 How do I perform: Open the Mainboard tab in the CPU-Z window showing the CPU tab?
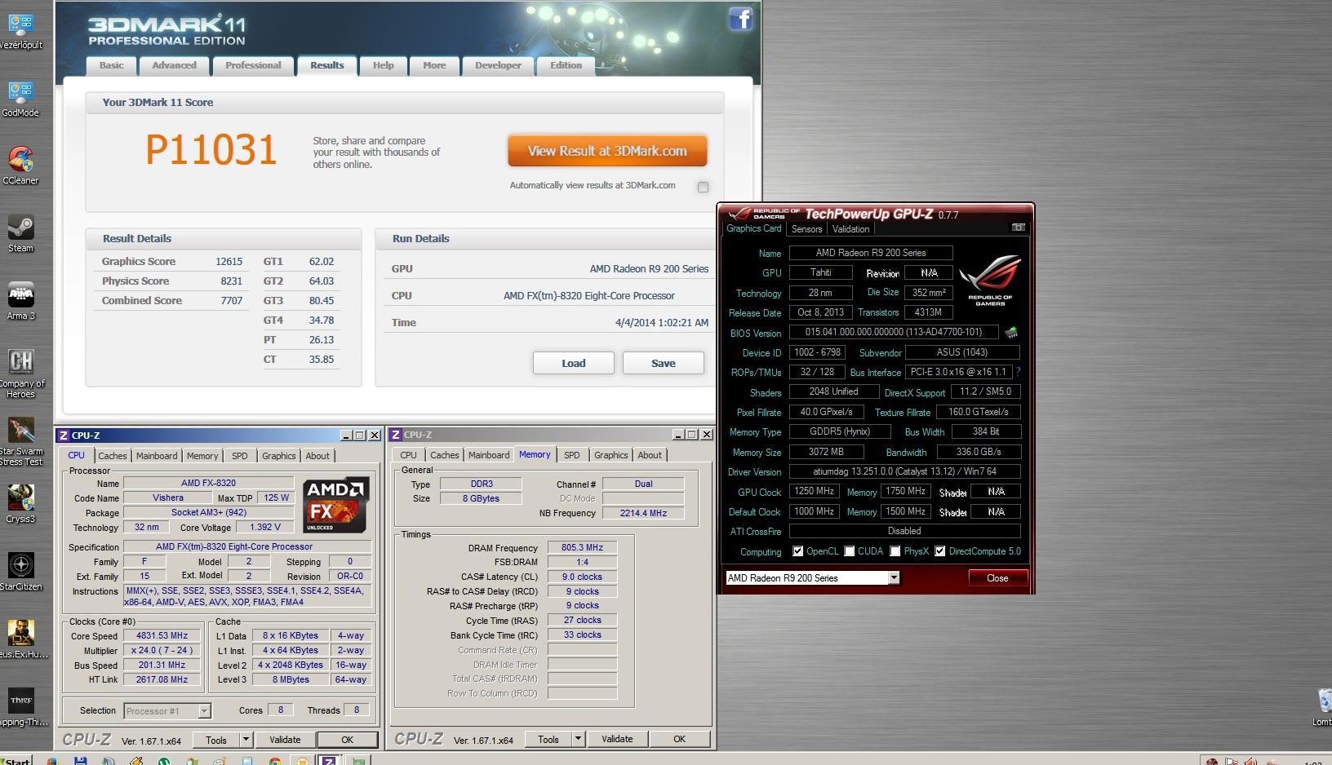click(x=157, y=456)
